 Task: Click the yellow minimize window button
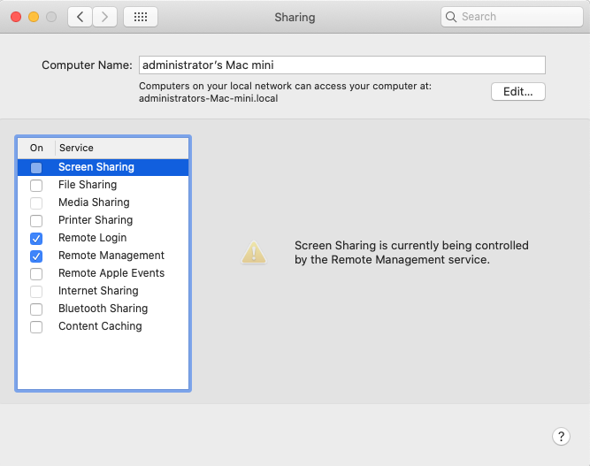(34, 17)
